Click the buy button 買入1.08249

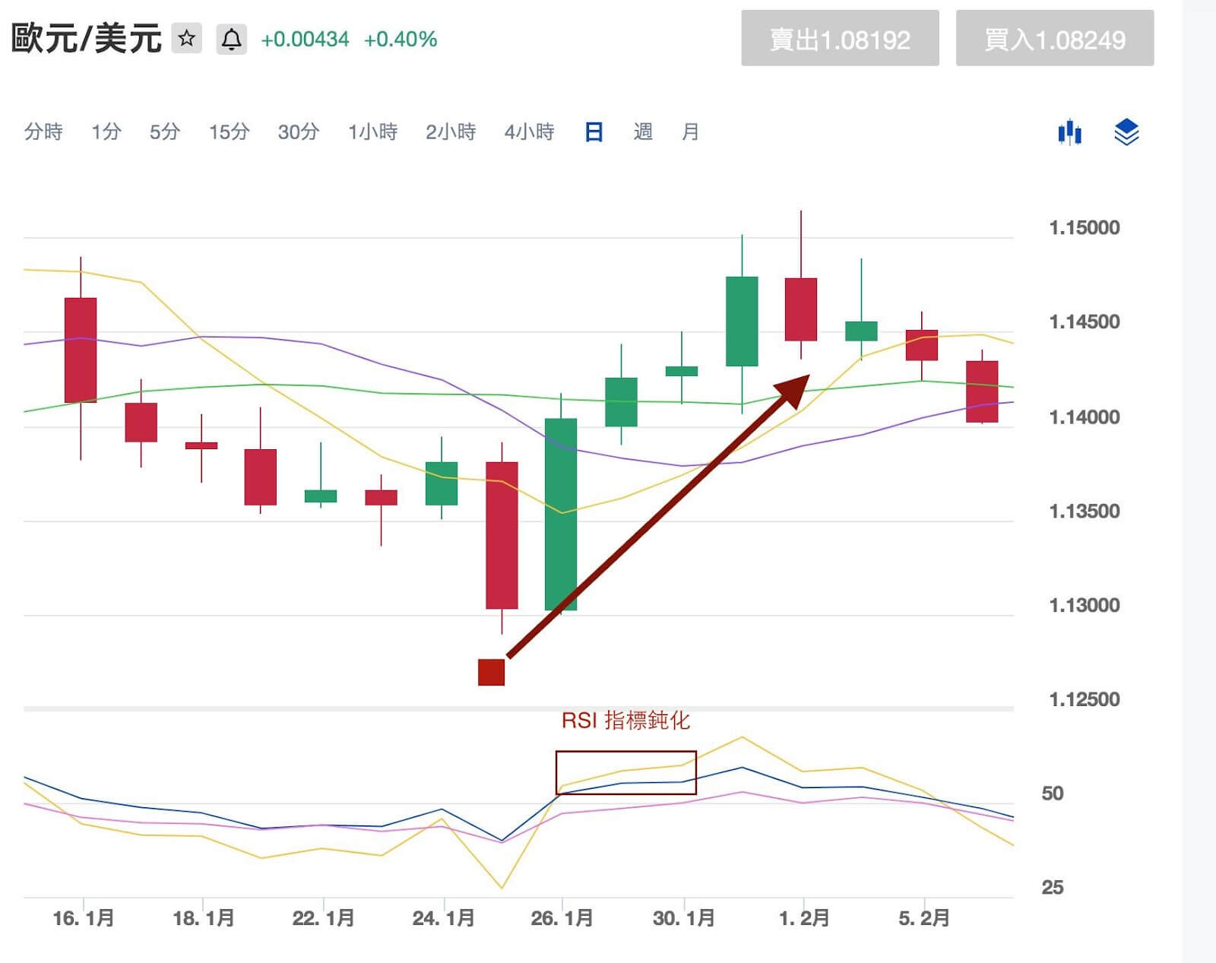(x=1055, y=39)
